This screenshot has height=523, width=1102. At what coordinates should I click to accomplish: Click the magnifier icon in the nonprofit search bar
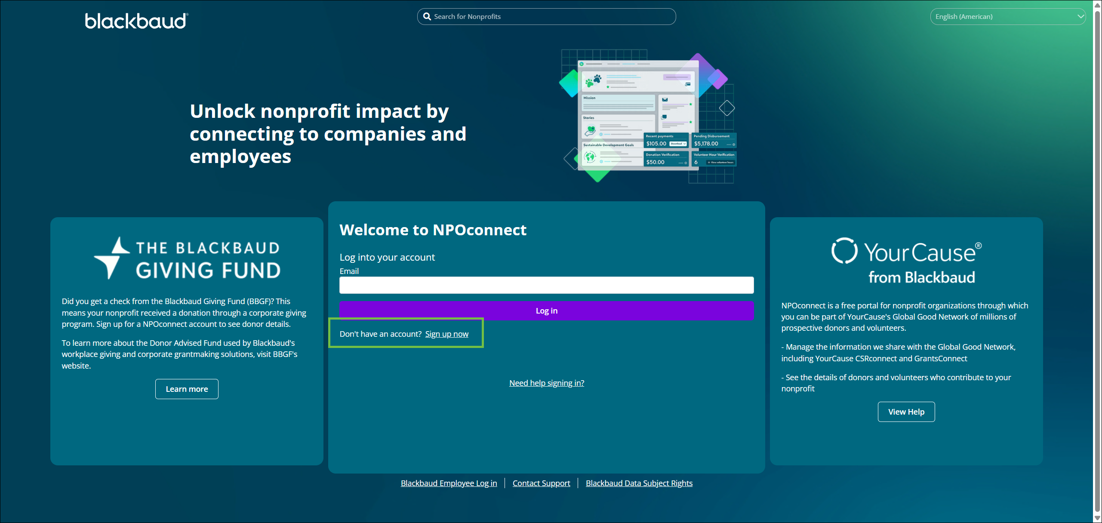coord(427,16)
